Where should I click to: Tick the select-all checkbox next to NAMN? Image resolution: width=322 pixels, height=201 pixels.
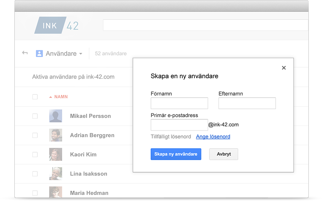tap(35, 97)
